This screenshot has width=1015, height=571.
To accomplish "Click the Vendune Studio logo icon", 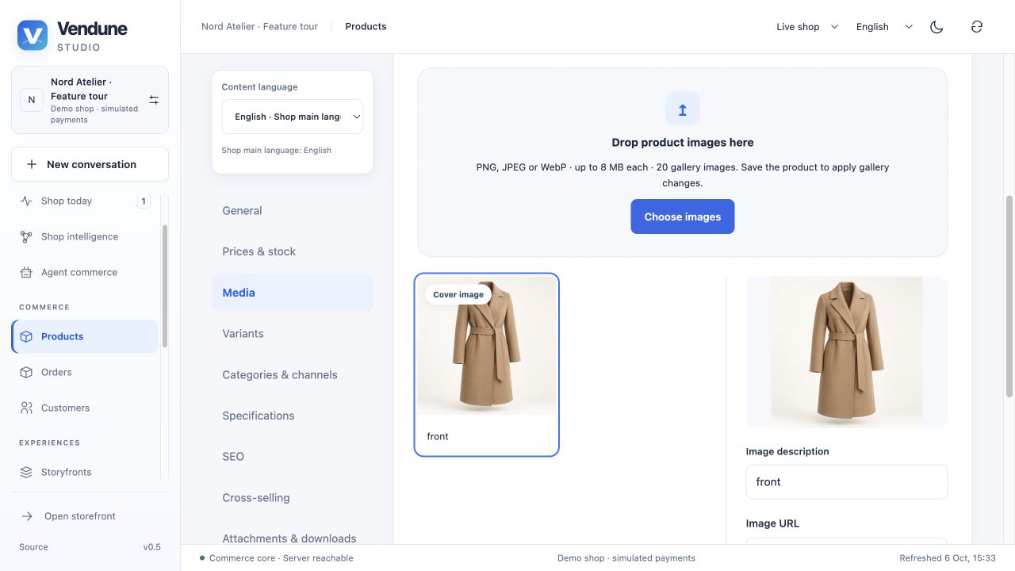I will [x=33, y=36].
